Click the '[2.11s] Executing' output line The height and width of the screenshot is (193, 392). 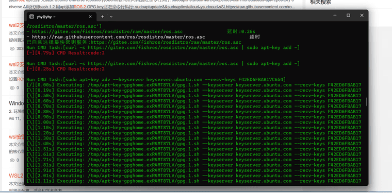click(194, 181)
